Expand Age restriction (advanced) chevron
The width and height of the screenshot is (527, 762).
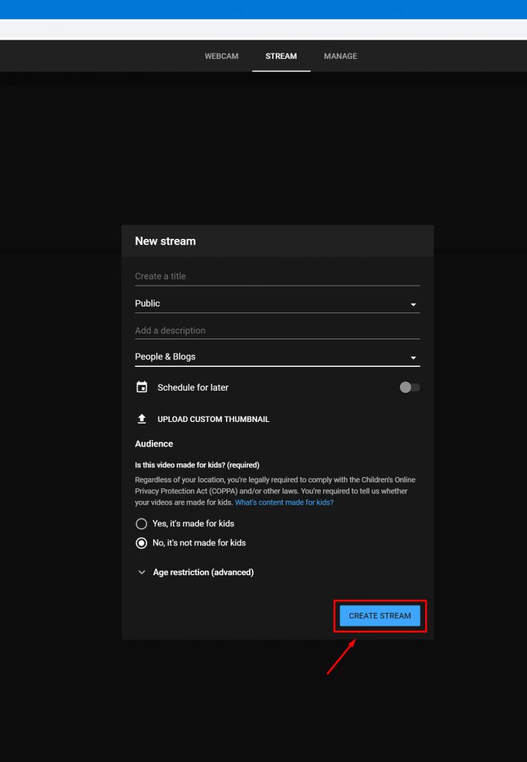(x=141, y=572)
